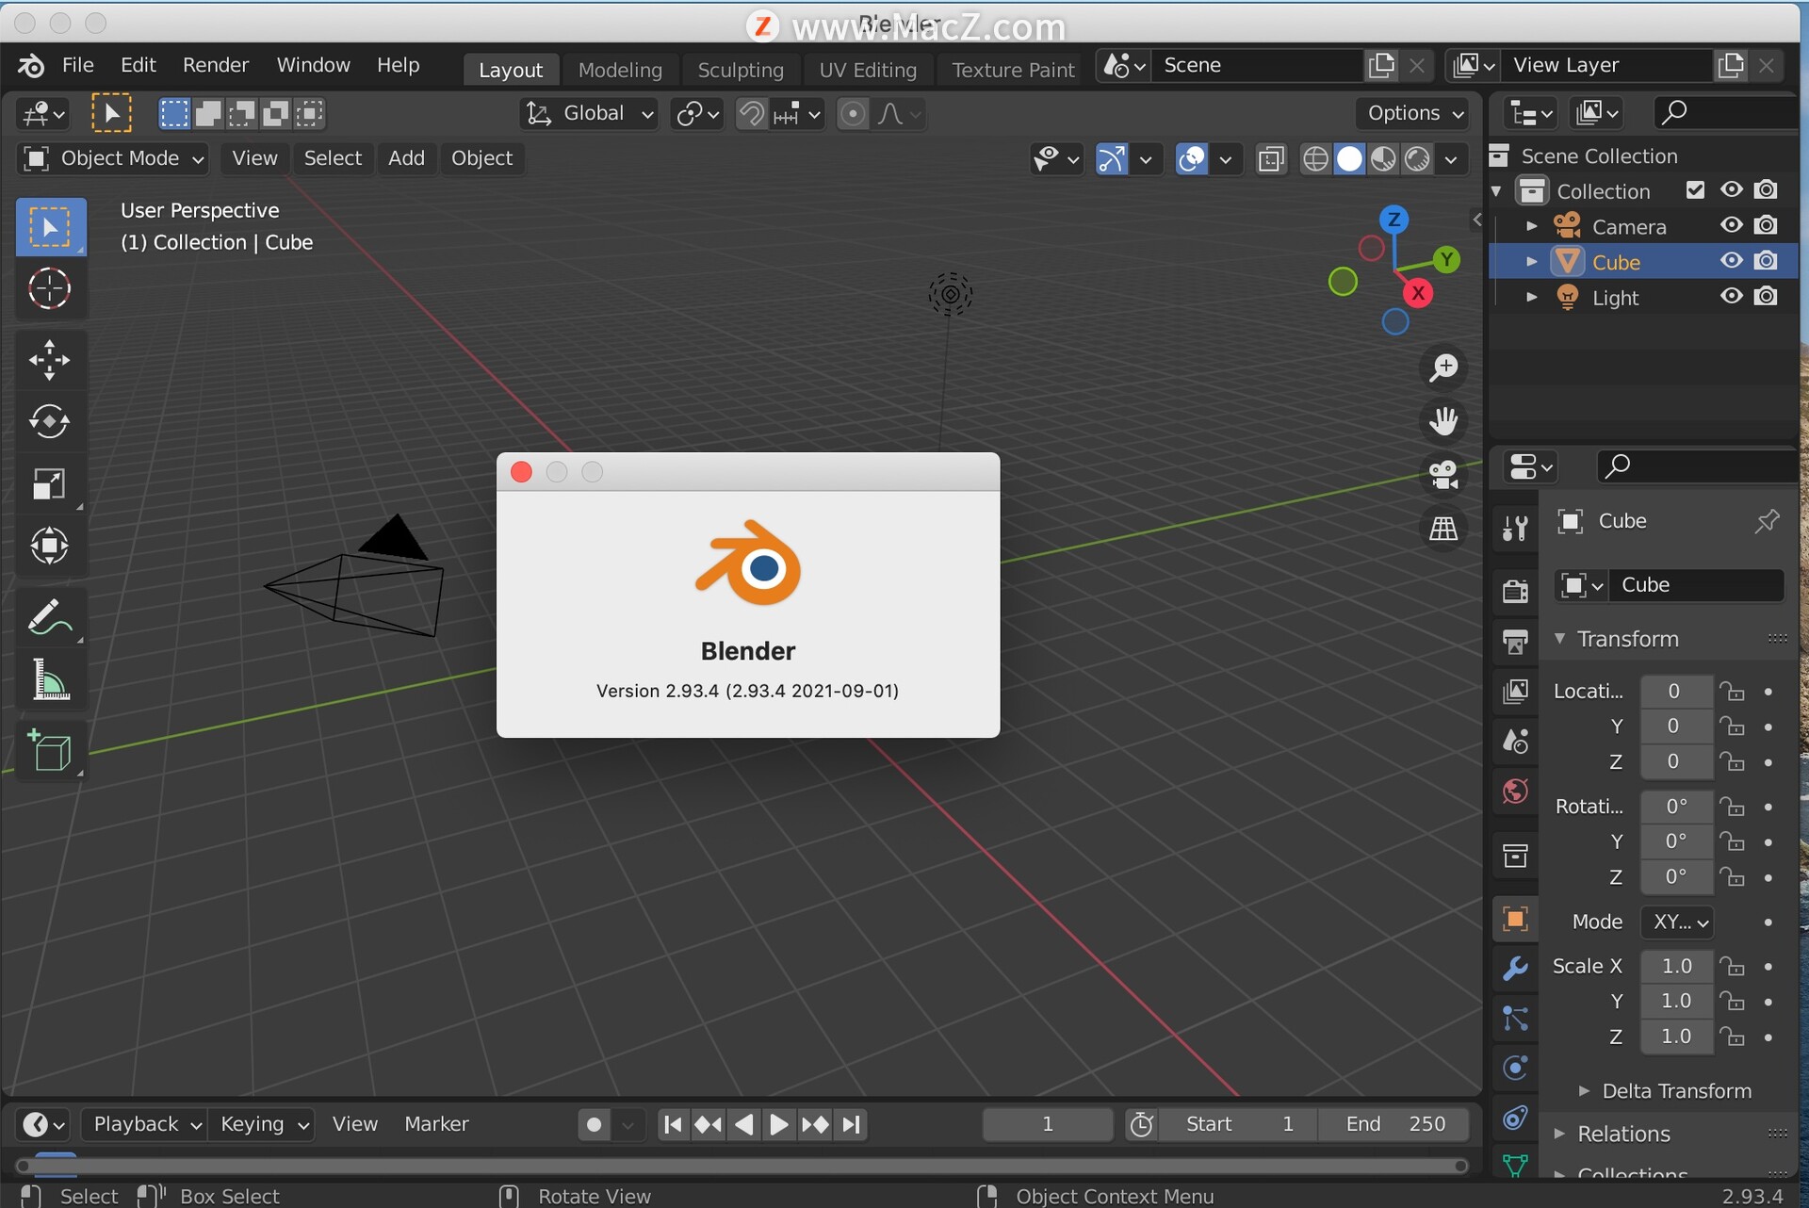Screen dimensions: 1809x1208
Task: Open the Object Mode dropdown
Action: click(x=112, y=158)
